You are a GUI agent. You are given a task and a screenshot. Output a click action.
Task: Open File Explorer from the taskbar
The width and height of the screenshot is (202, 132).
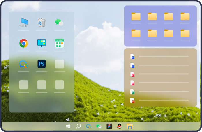[130, 126]
